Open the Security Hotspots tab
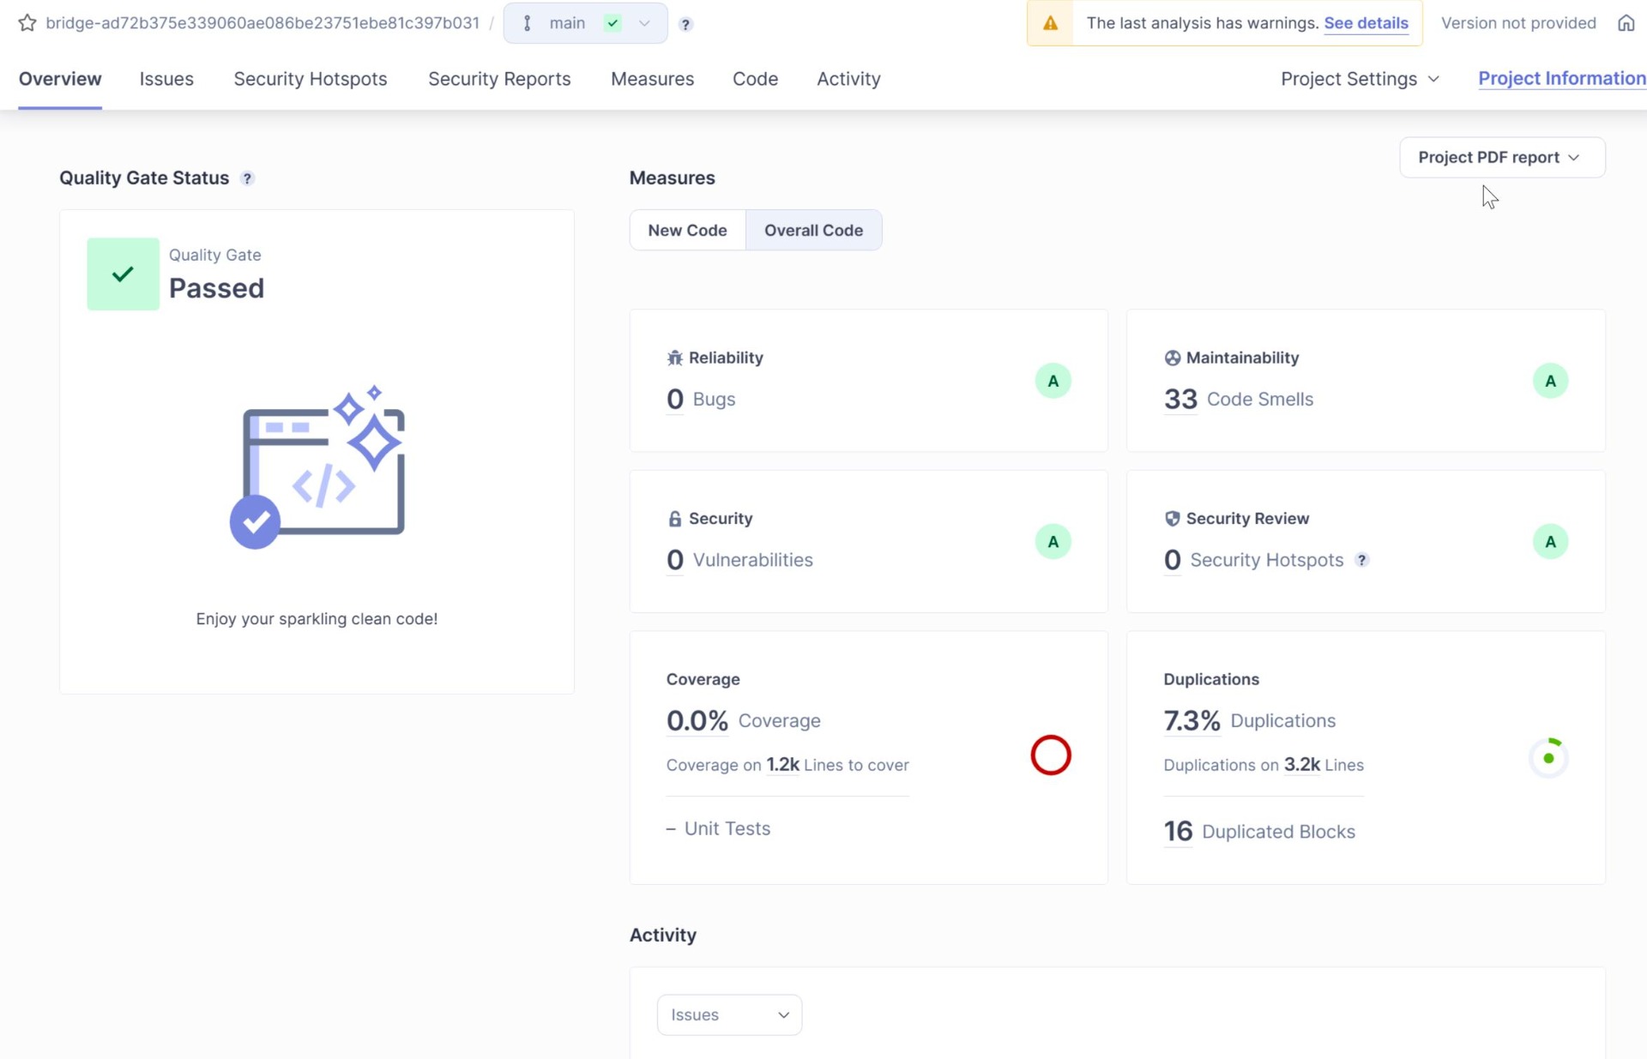Viewport: 1647px width, 1059px height. [x=311, y=79]
